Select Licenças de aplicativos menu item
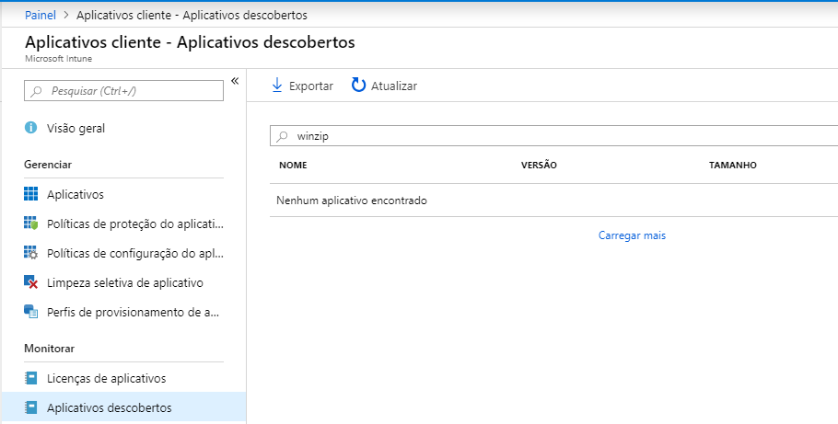 tap(106, 378)
